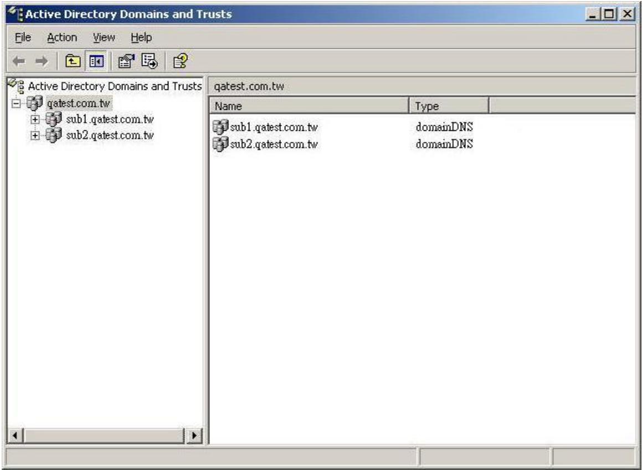Open the Help menu
The width and height of the screenshot is (642, 470).
click(141, 37)
